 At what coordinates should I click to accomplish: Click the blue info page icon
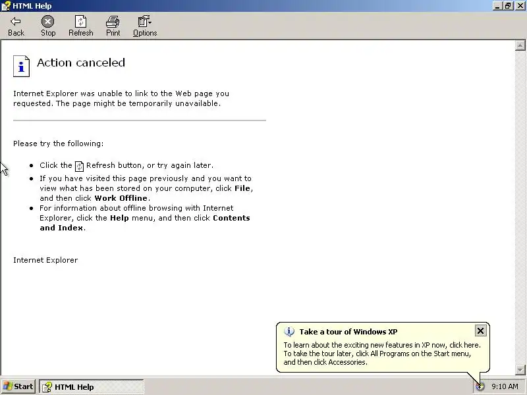coord(21,66)
